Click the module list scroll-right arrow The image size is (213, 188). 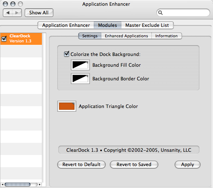(x=40, y=185)
